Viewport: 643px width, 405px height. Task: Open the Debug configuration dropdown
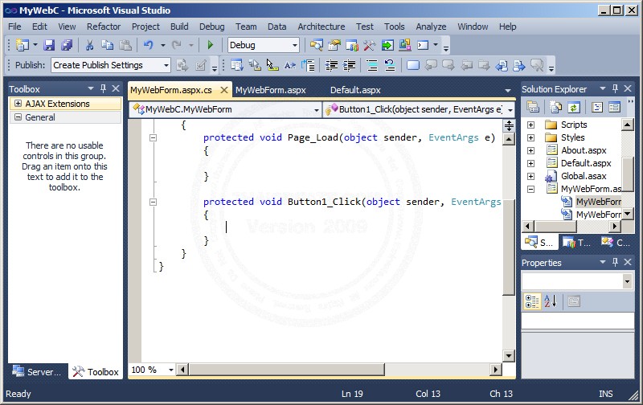click(x=295, y=45)
